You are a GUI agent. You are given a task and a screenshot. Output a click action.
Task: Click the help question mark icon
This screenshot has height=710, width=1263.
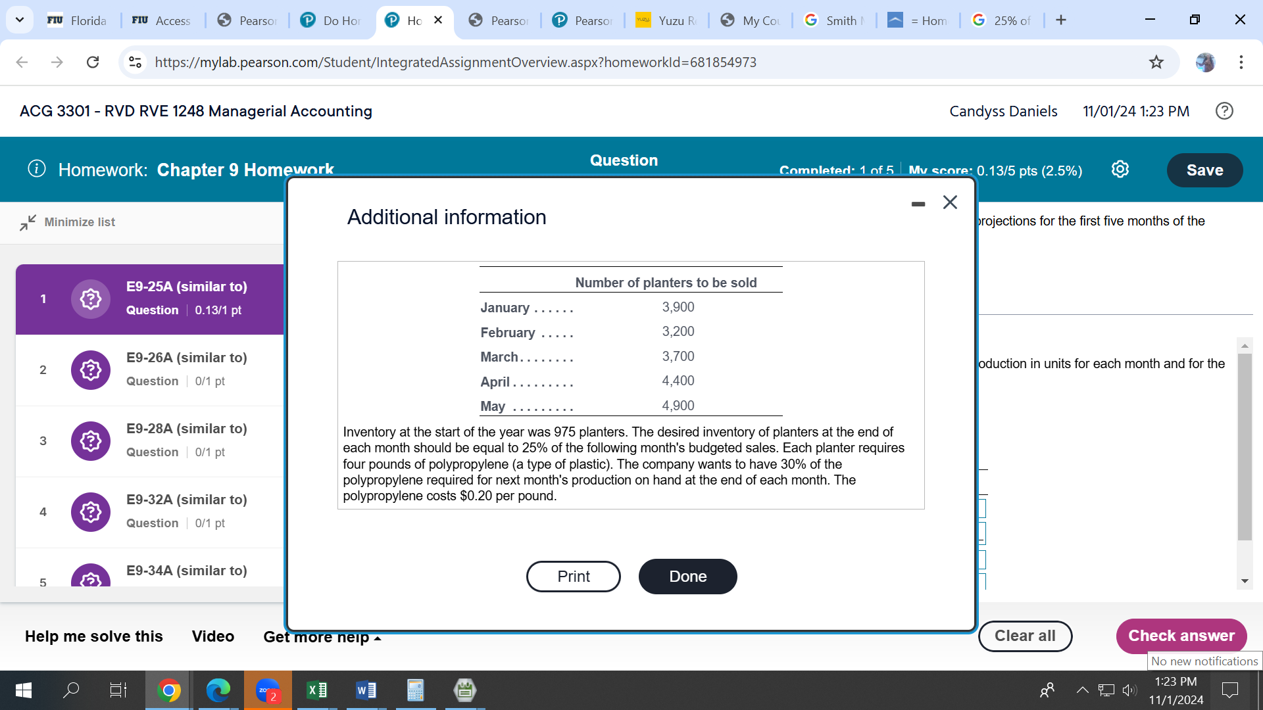coord(1224,111)
